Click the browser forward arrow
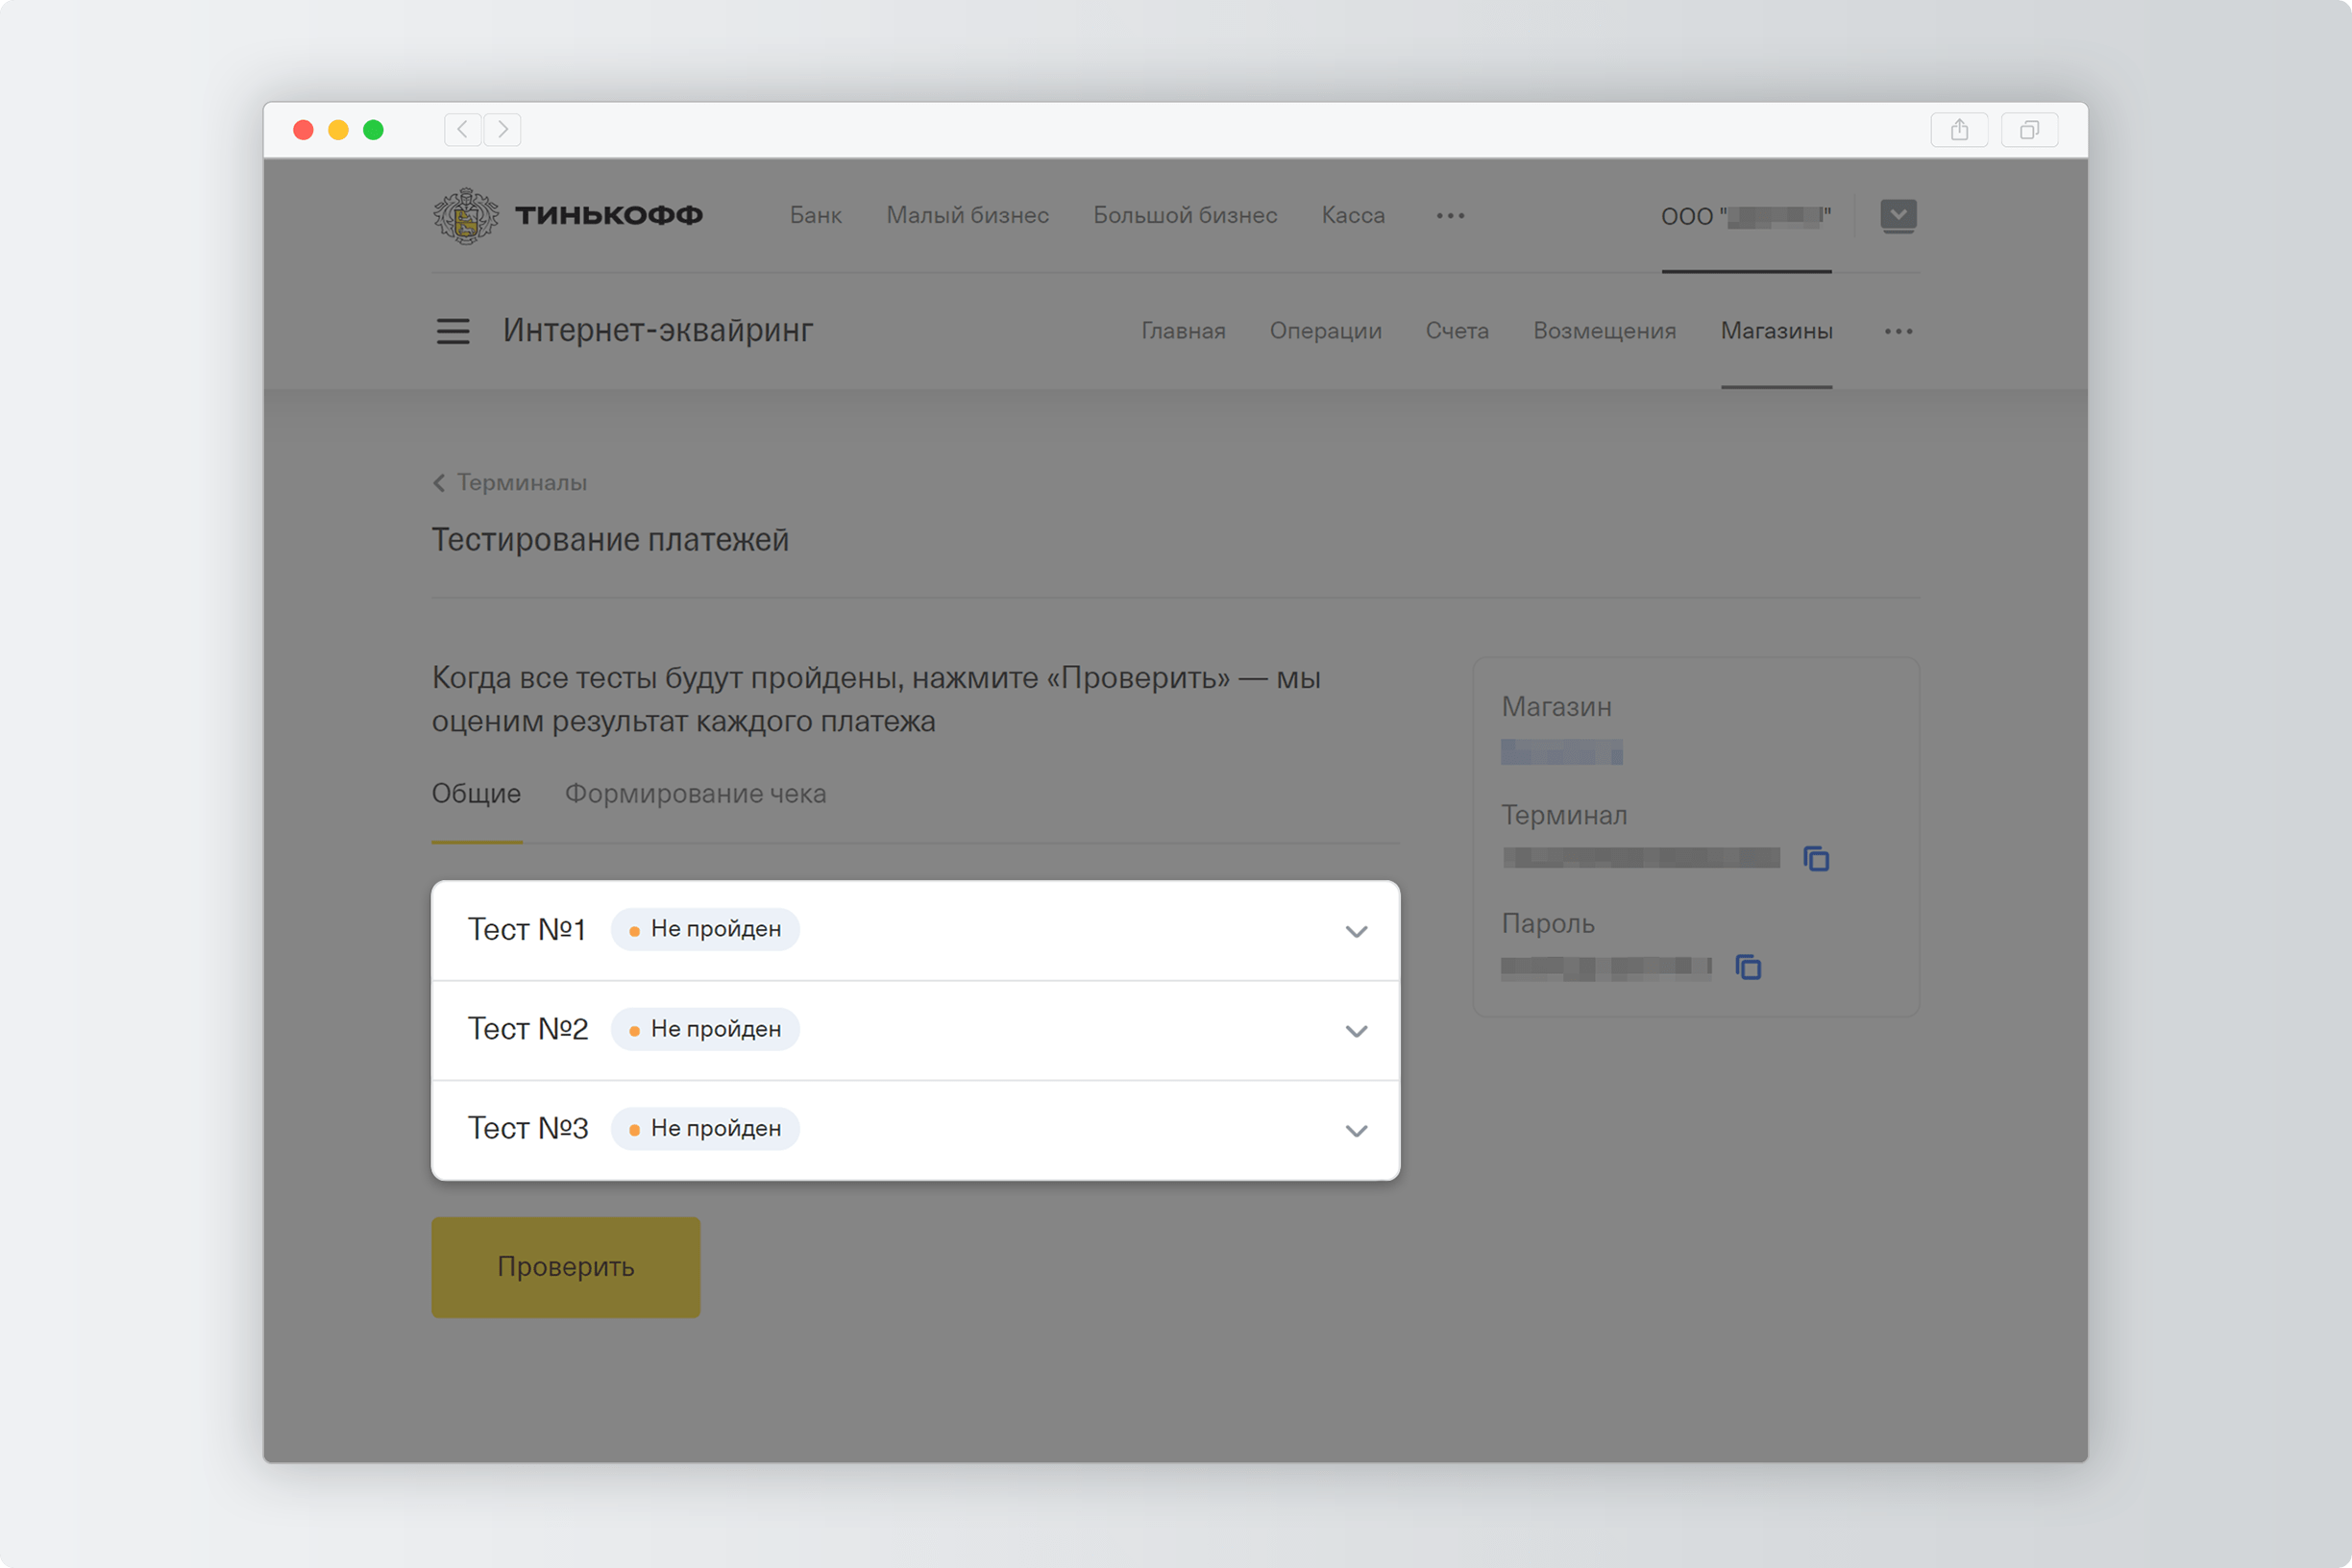Image resolution: width=2352 pixels, height=1568 pixels. [x=503, y=129]
